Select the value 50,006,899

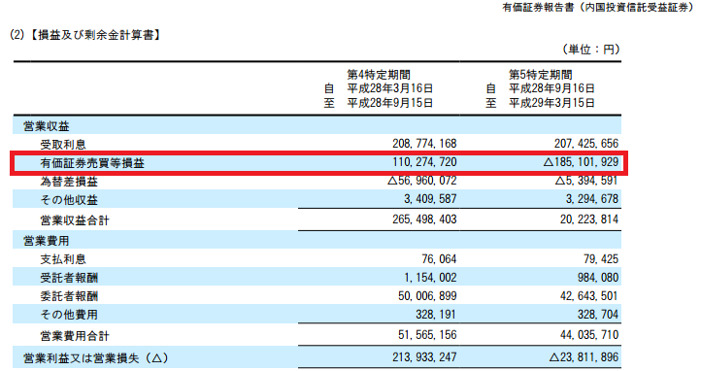pyautogui.click(x=427, y=296)
